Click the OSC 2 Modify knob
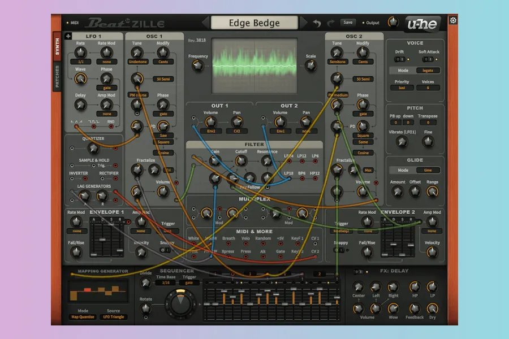This screenshot has height=339, width=509. tap(363, 52)
